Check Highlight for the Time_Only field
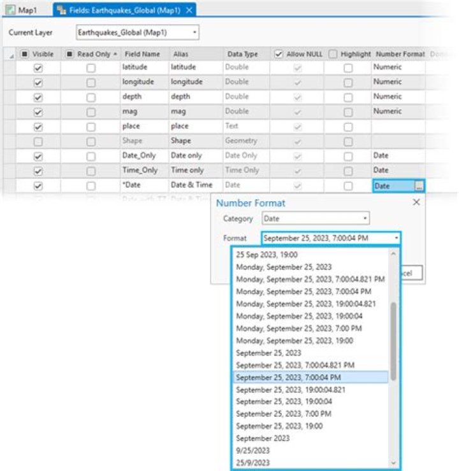 click(348, 171)
